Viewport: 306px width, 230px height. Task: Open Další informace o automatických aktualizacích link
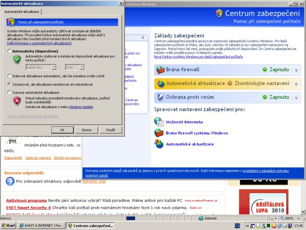coord(39,43)
